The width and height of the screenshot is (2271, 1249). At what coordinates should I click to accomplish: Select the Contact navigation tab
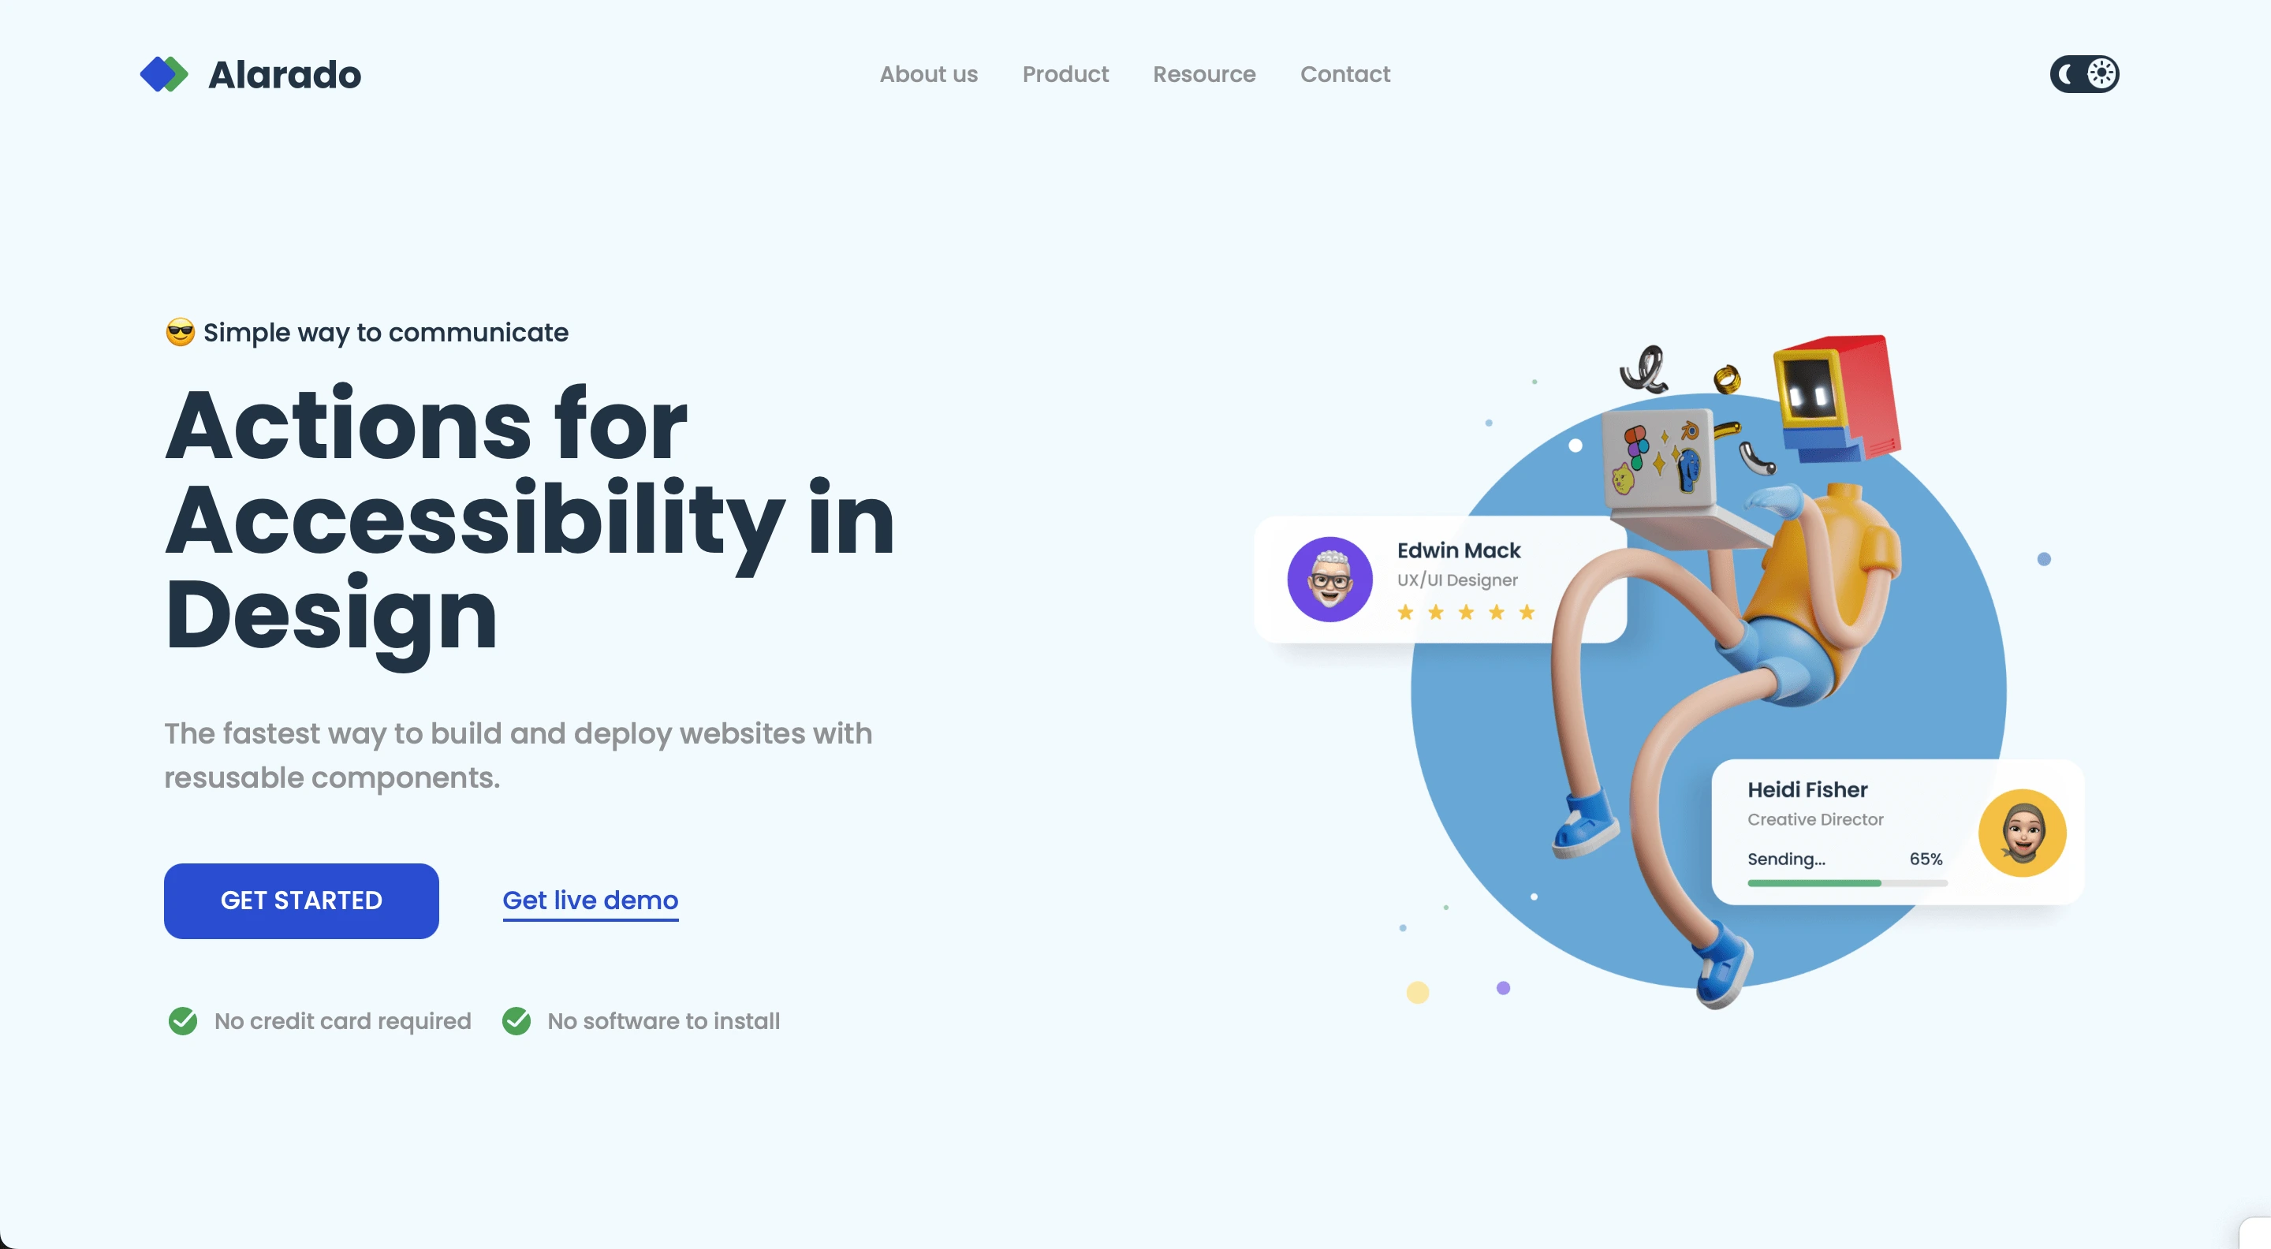point(1344,74)
